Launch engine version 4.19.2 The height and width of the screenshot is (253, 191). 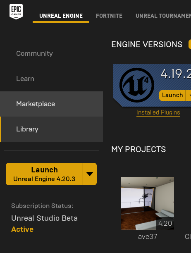pos(172,95)
